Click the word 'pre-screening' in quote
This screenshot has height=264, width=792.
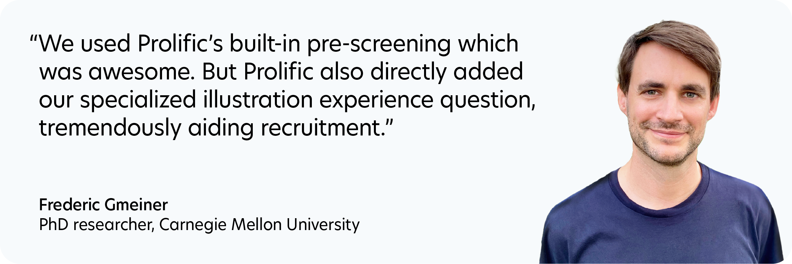[x=379, y=44]
